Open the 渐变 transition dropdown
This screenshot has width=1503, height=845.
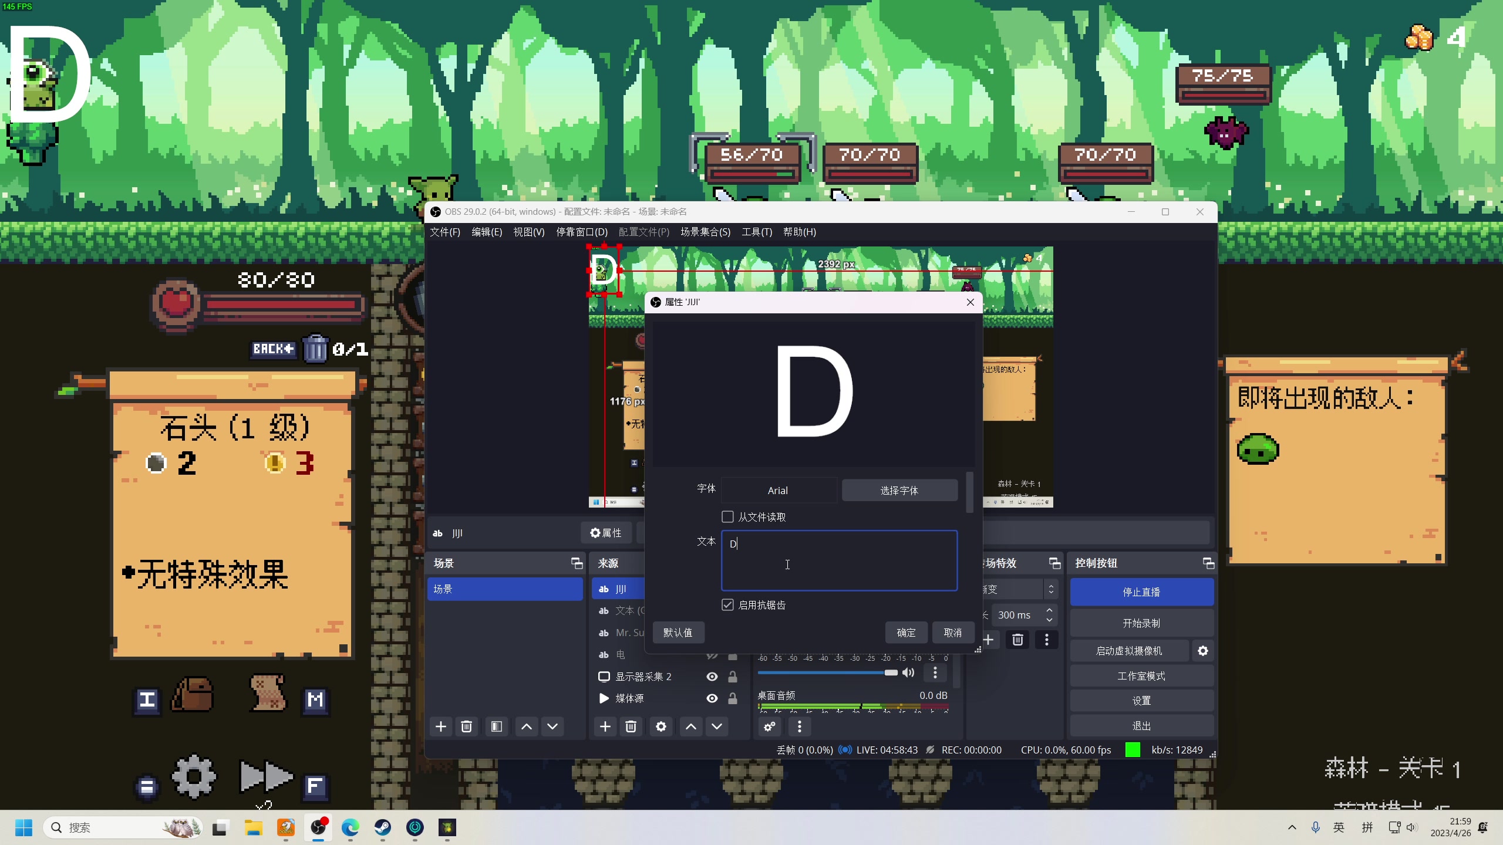pyautogui.click(x=1021, y=589)
